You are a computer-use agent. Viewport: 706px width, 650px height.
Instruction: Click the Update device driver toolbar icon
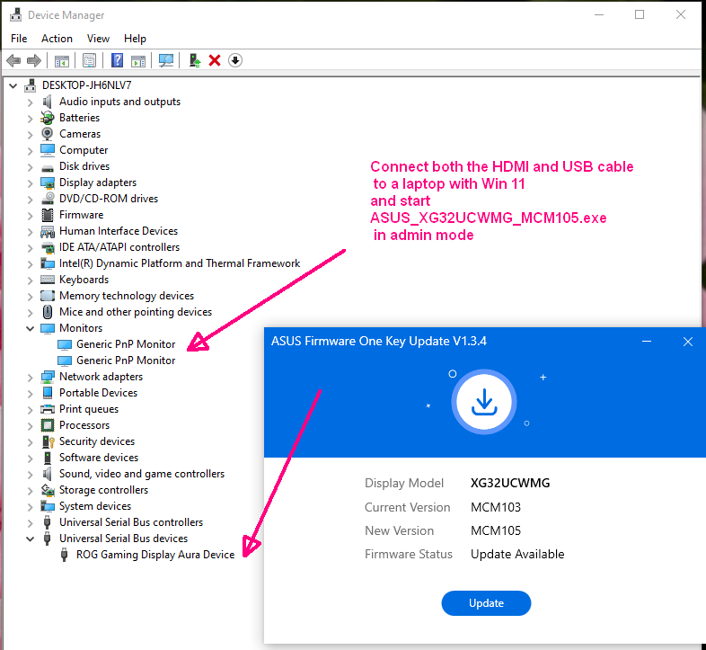195,60
